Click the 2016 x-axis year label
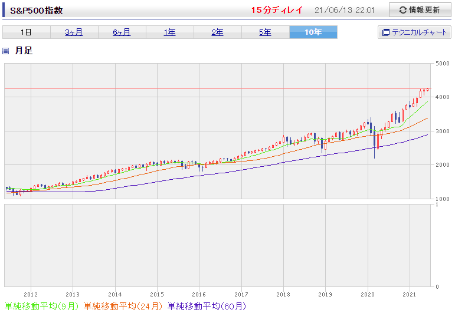 pos(199,295)
